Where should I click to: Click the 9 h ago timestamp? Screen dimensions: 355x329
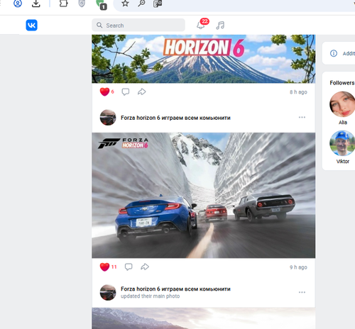pyautogui.click(x=298, y=267)
